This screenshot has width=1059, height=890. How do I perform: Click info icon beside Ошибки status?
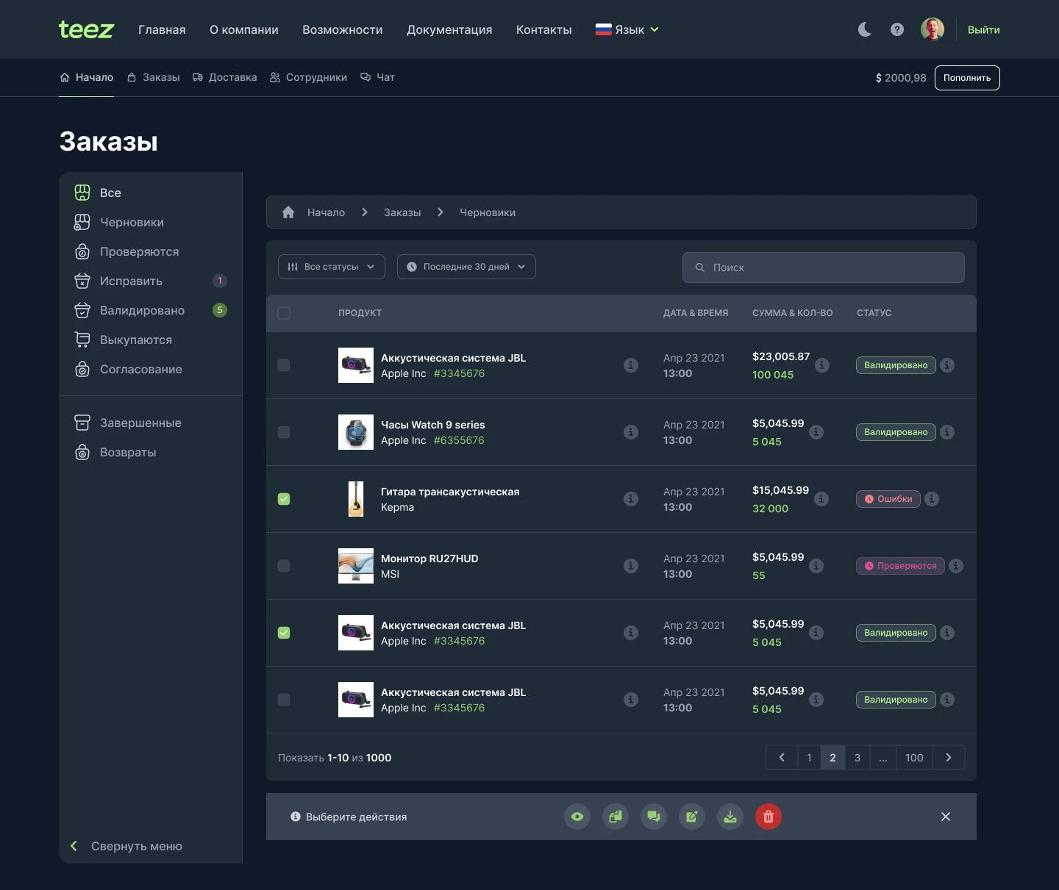coord(932,499)
